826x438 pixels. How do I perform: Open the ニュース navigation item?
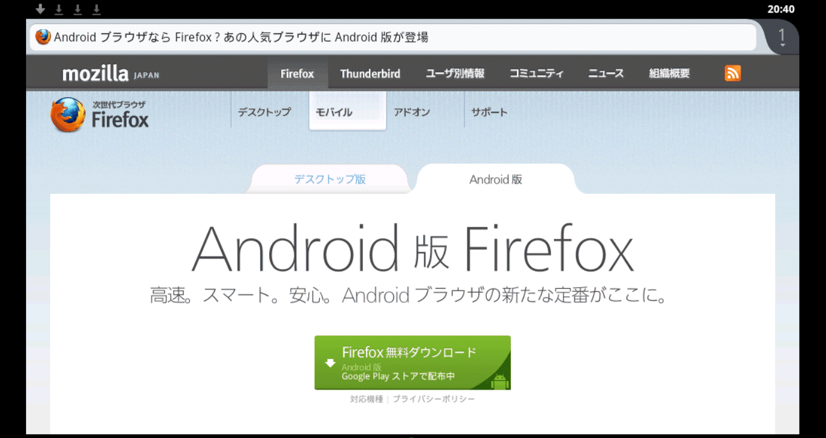606,74
